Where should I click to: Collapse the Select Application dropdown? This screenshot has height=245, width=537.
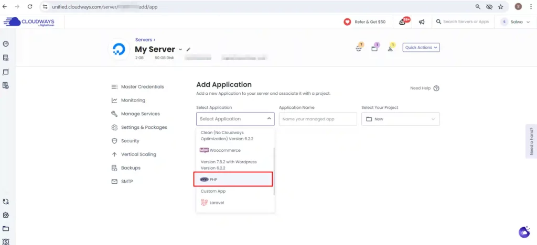point(235,119)
